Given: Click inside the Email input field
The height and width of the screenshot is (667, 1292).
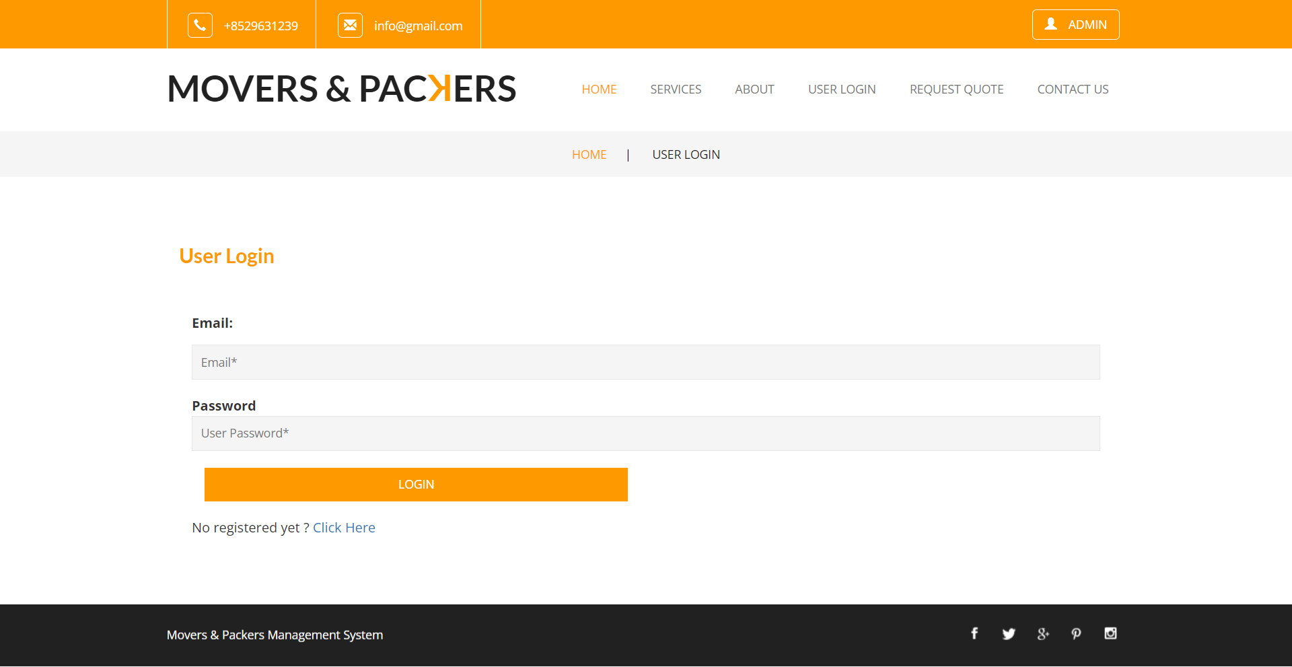Looking at the screenshot, I should 645,362.
